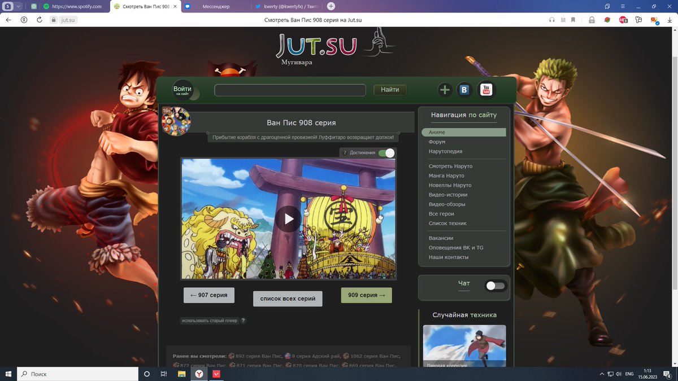
Task: Open Видео-истории link
Action: [447, 195]
